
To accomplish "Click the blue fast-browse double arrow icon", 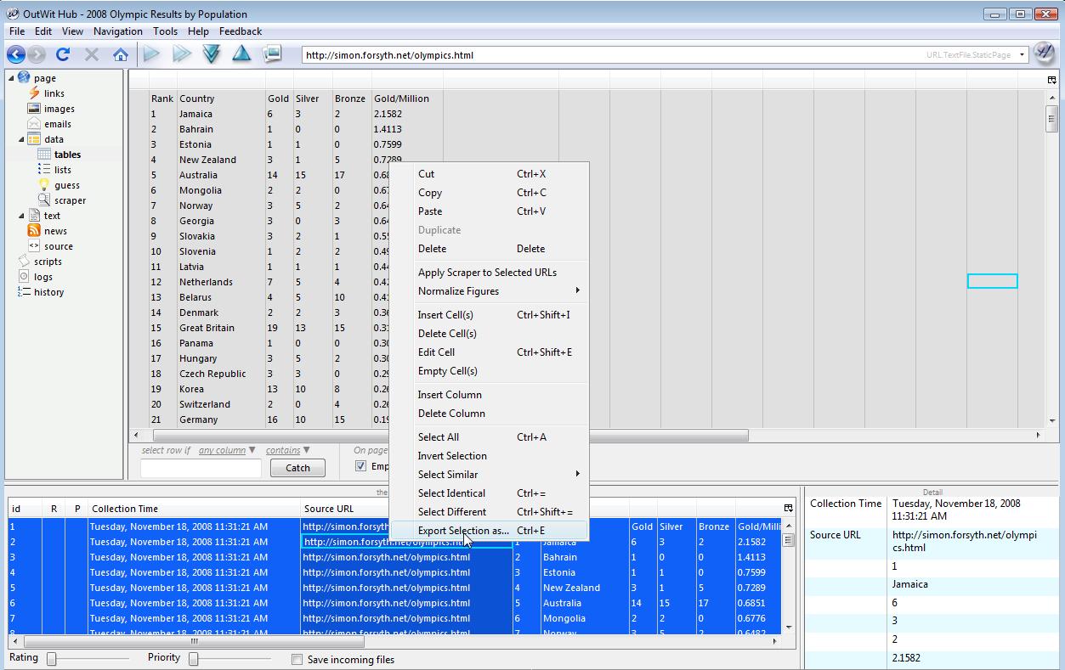I will pos(180,53).
